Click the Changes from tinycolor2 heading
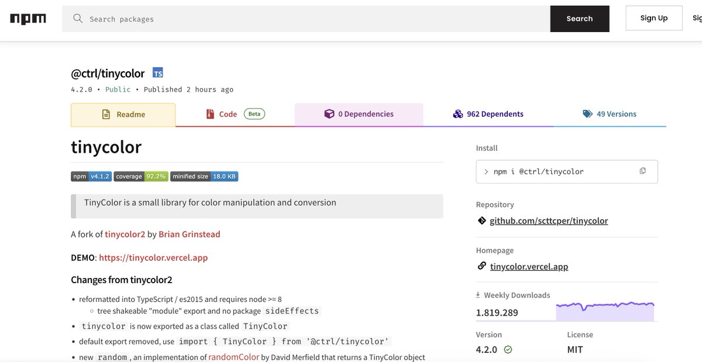Image resolution: width=702 pixels, height=362 pixels. (x=122, y=280)
